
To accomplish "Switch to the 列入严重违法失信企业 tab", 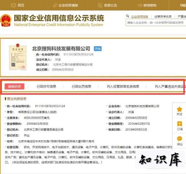I will point(170,86).
